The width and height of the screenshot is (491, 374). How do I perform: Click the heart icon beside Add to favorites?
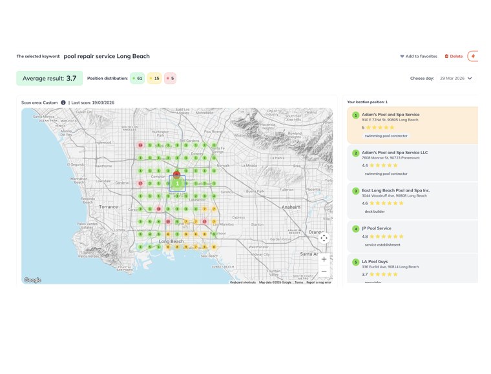click(x=402, y=56)
